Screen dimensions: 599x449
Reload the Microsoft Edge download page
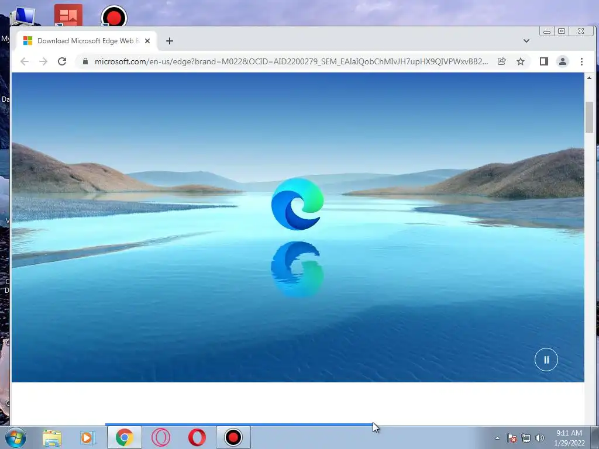point(62,61)
